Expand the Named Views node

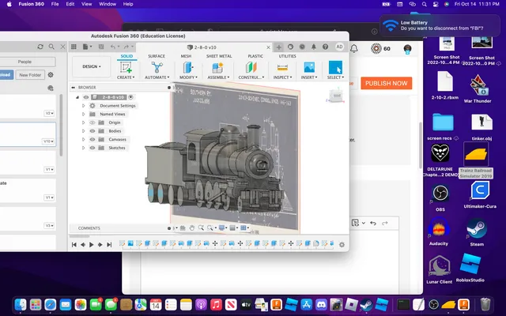83,114
